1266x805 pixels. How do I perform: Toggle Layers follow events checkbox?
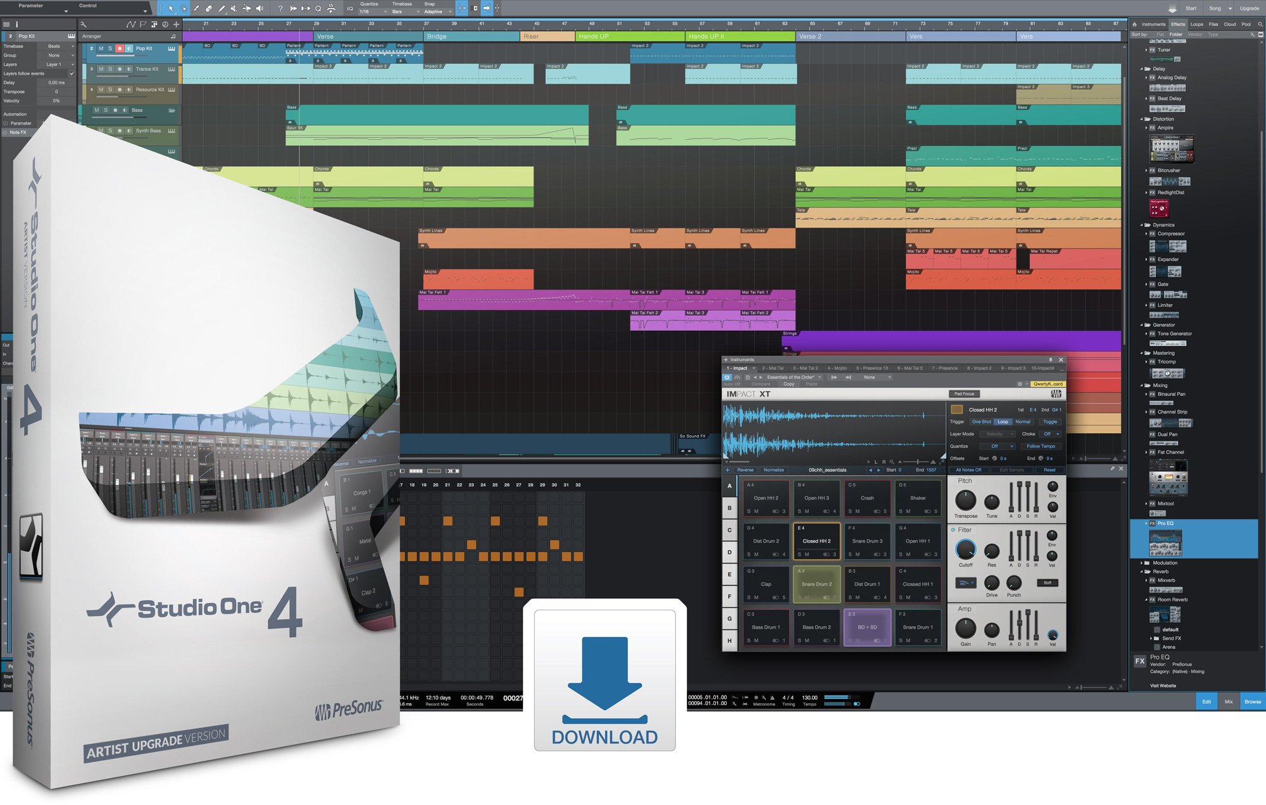tap(72, 73)
